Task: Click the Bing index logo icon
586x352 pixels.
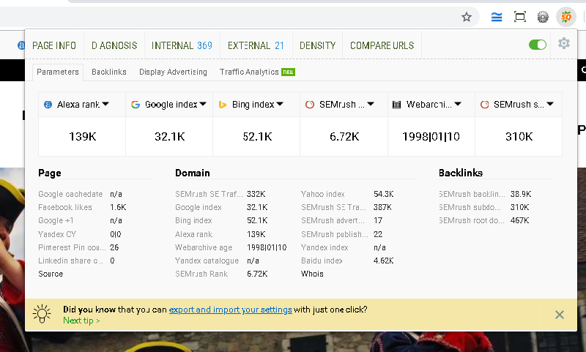Action: pos(223,105)
